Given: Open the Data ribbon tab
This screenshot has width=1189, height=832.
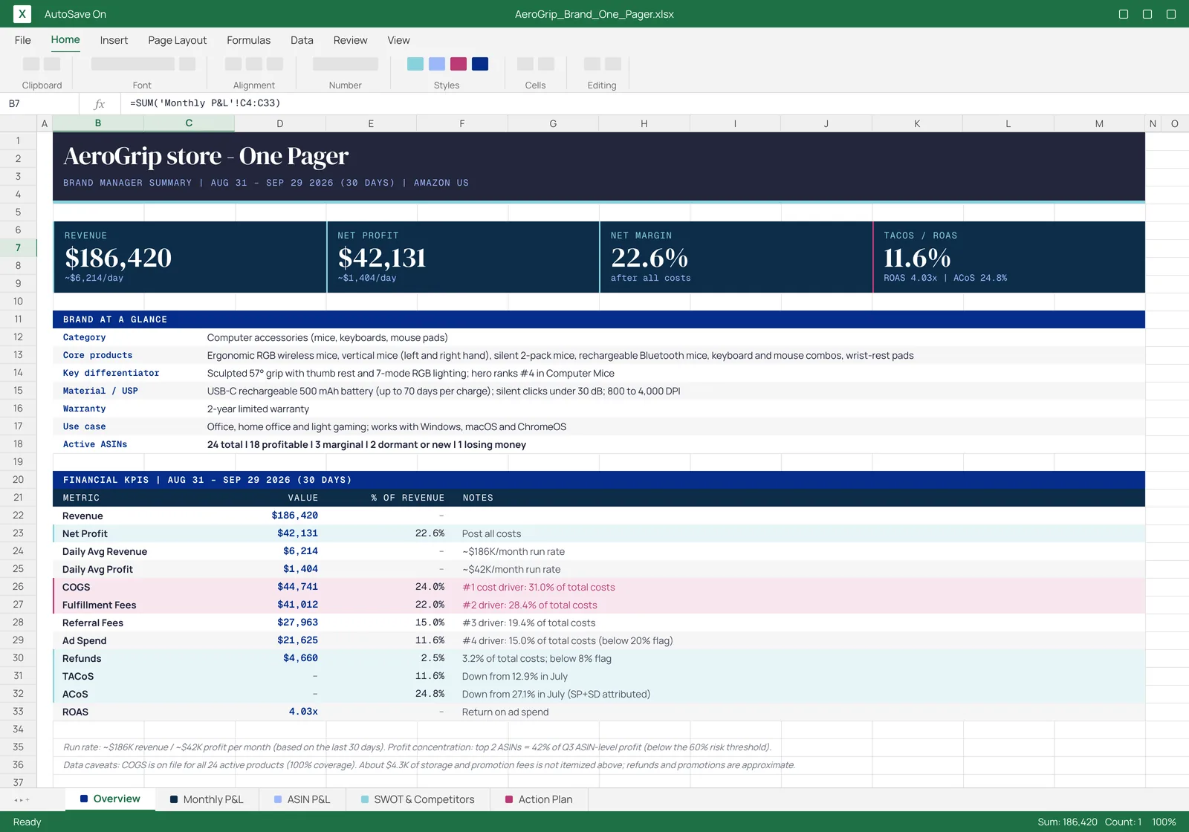Looking at the screenshot, I should [x=302, y=40].
